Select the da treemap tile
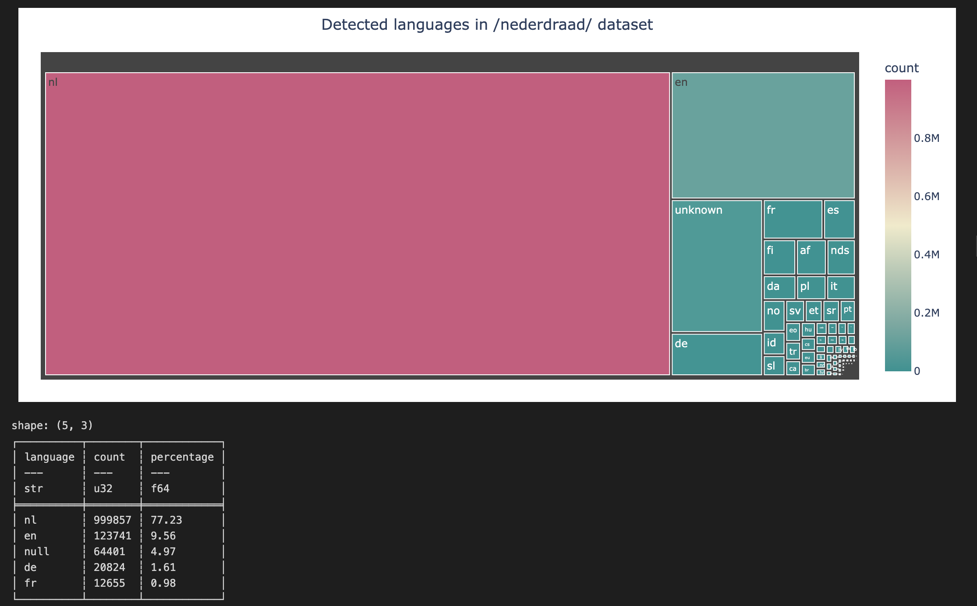977x606 pixels. point(779,287)
